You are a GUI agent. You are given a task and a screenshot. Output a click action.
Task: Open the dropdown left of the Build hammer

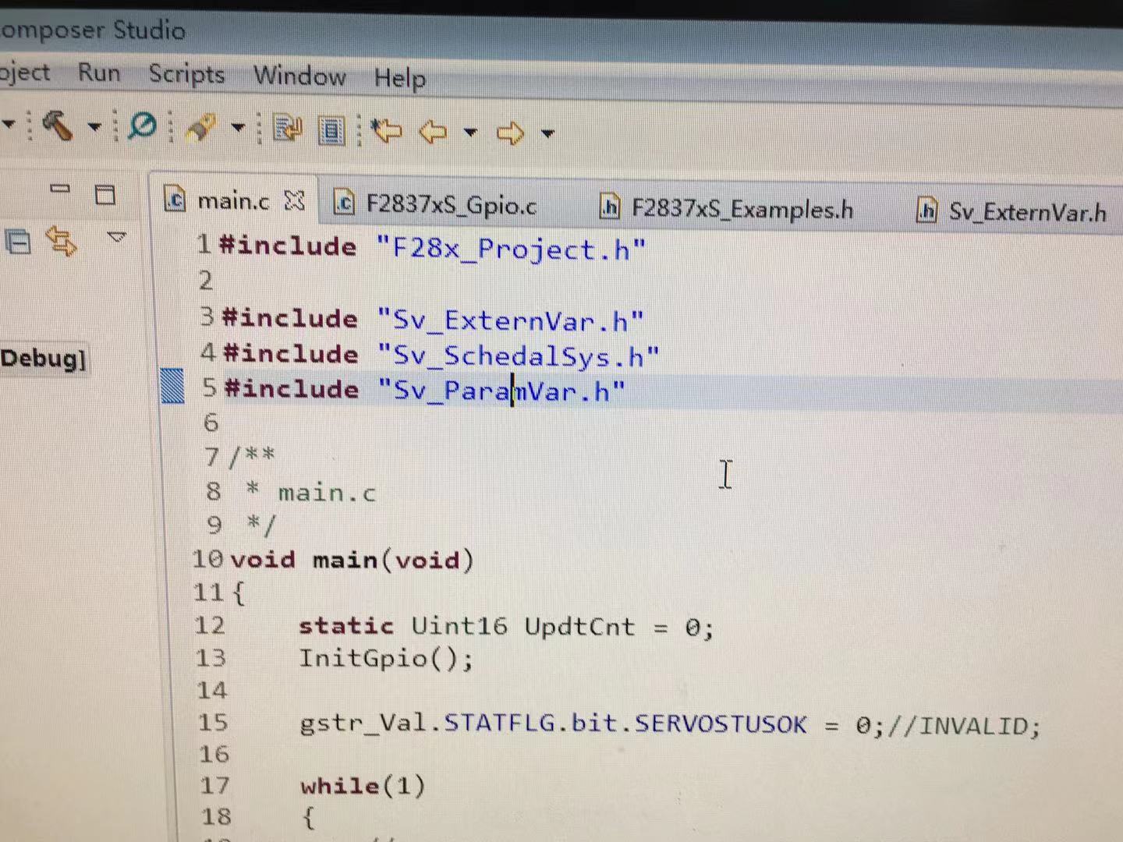pyautogui.click(x=9, y=124)
